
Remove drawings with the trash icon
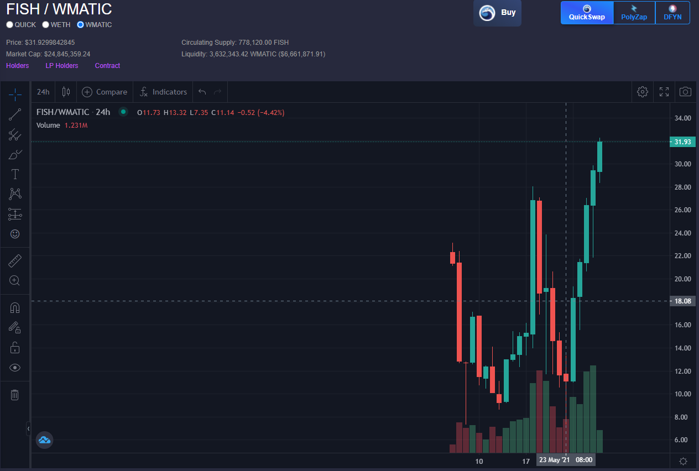(15, 394)
